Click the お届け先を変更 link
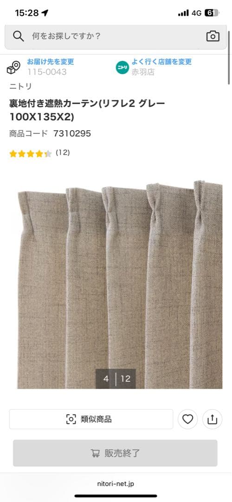 [x=51, y=61]
